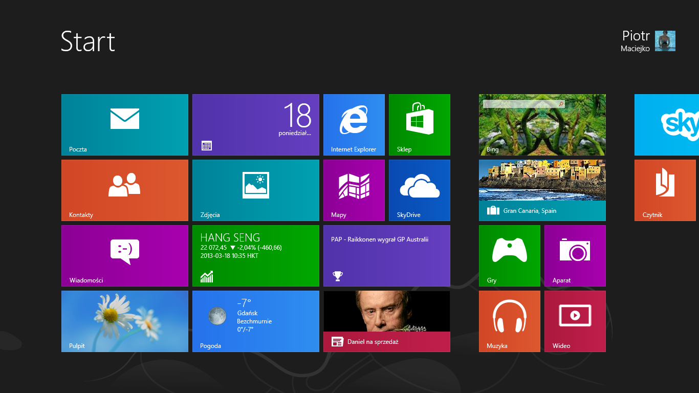The width and height of the screenshot is (699, 393).
Task: Open the Poczta mail tile
Action: (x=125, y=125)
